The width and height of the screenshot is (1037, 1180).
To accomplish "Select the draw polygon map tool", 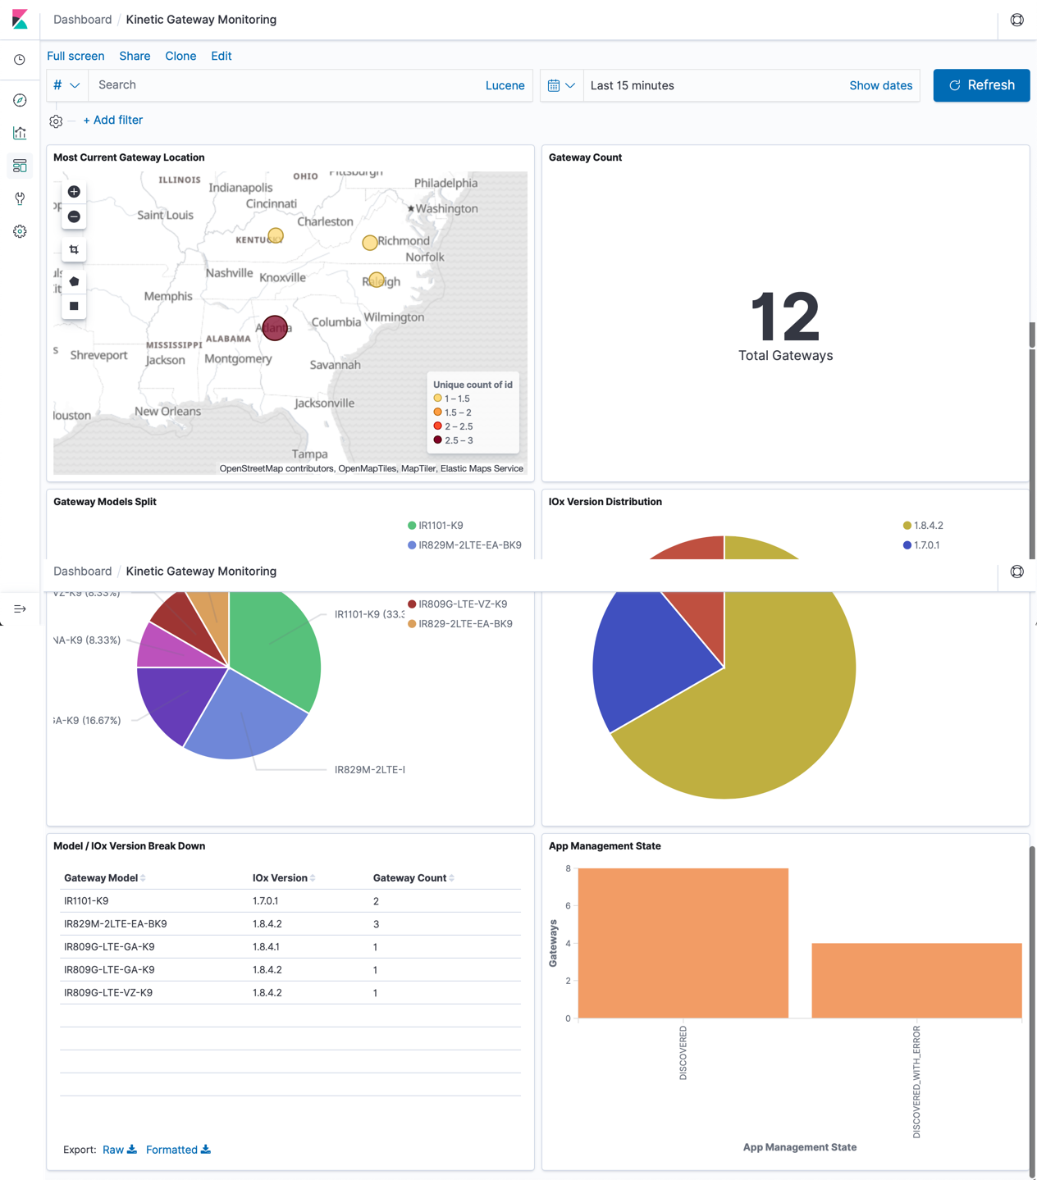I will click(x=74, y=281).
